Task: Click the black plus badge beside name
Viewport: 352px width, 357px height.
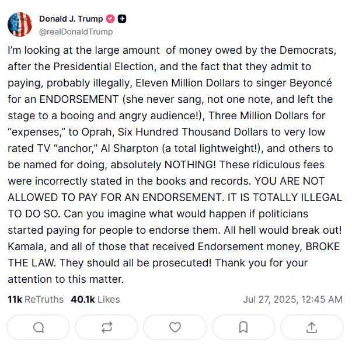Action: [123, 19]
